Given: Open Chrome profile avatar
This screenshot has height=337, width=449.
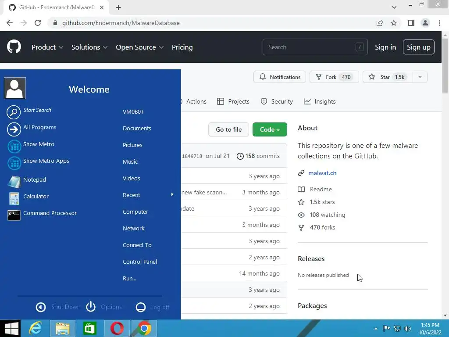Looking at the screenshot, I should click(x=425, y=23).
